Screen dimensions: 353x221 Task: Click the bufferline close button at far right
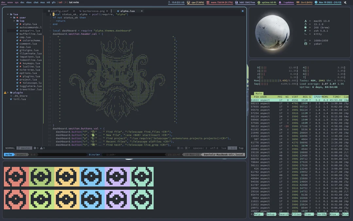pos(243,11)
